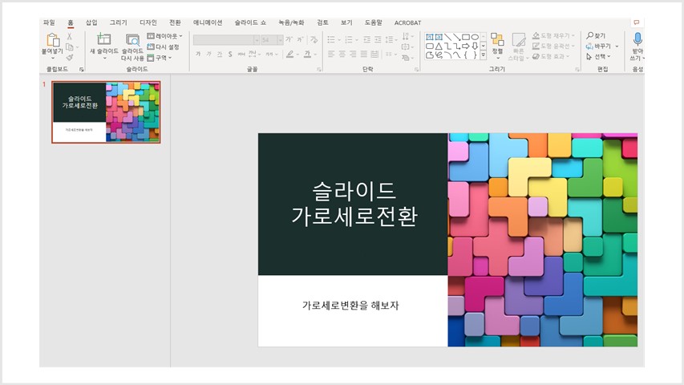Screen dimensions: 684x385
Task: Open the Section (구역) dropdown
Action: point(160,58)
